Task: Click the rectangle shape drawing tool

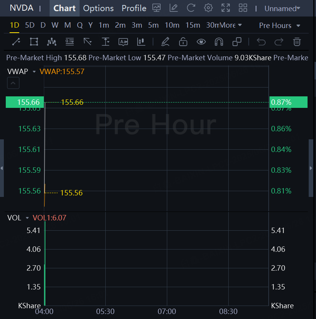Action: [x=34, y=41]
